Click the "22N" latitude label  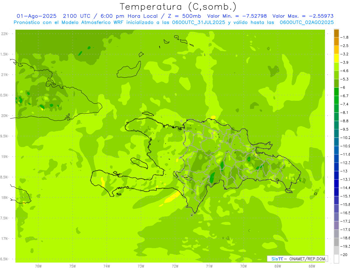pyautogui.click(x=5, y=34)
